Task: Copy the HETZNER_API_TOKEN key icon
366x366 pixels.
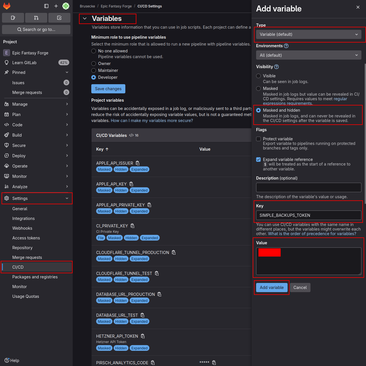Action: coord(143,336)
